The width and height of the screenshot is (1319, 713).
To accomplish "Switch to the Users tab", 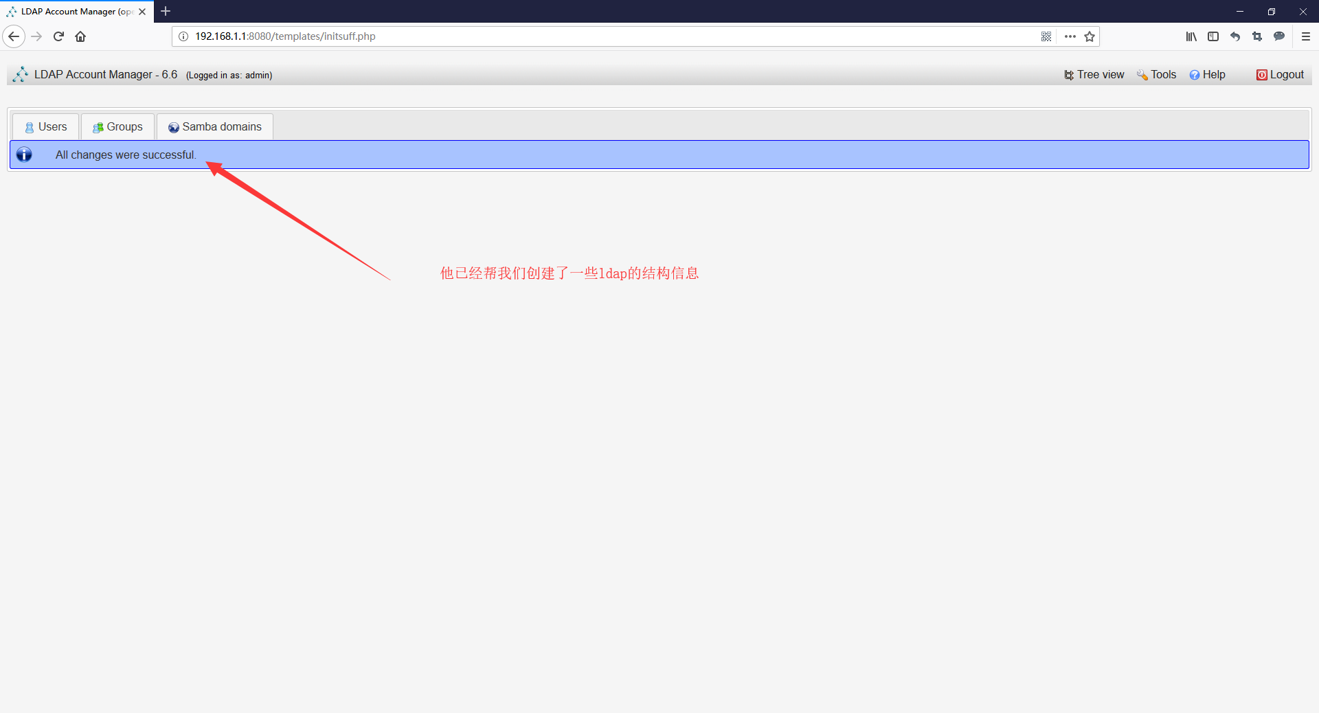I will [x=46, y=127].
